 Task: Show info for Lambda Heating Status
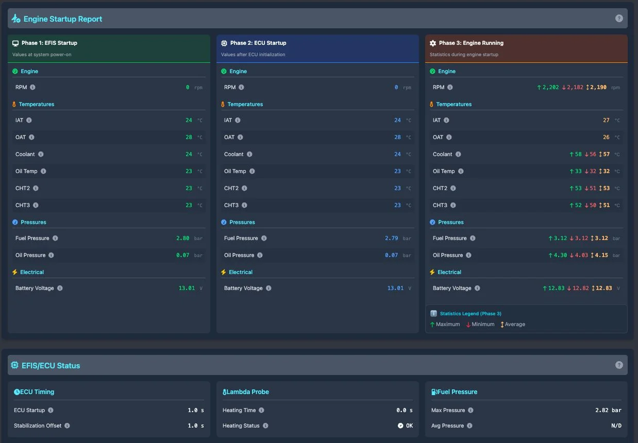[x=265, y=426]
